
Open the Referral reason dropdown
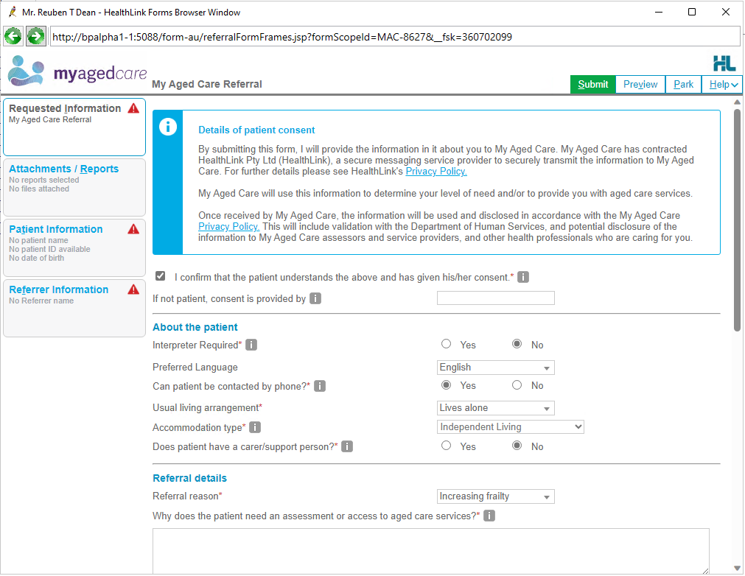(x=495, y=496)
